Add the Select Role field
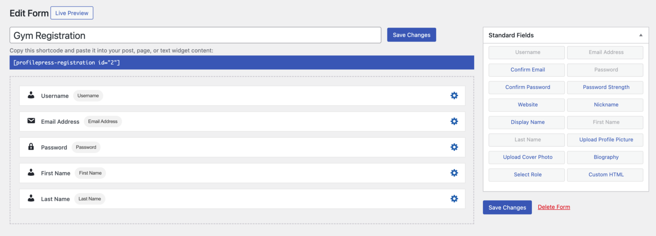Screen dimensions: 656x236 coord(527,175)
